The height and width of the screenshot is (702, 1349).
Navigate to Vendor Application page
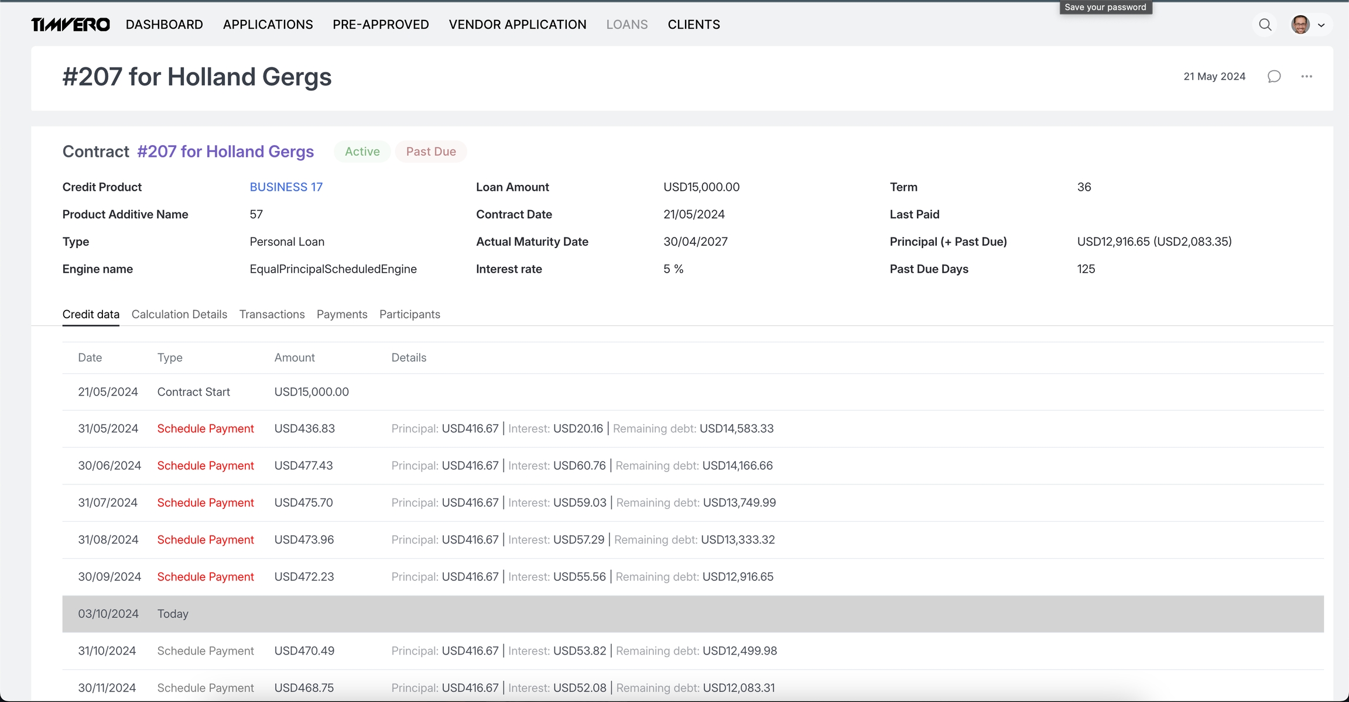click(x=517, y=25)
